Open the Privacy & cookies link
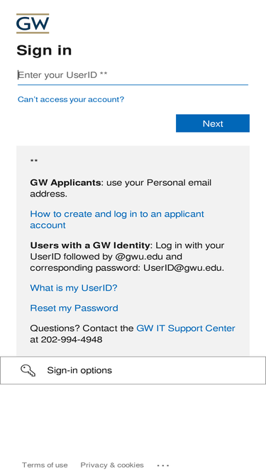 112,465
